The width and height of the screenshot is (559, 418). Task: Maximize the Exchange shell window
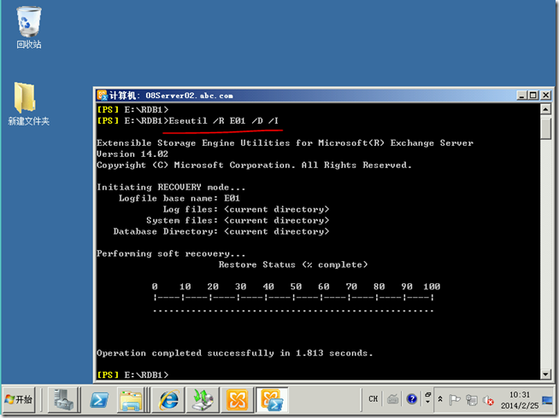533,96
